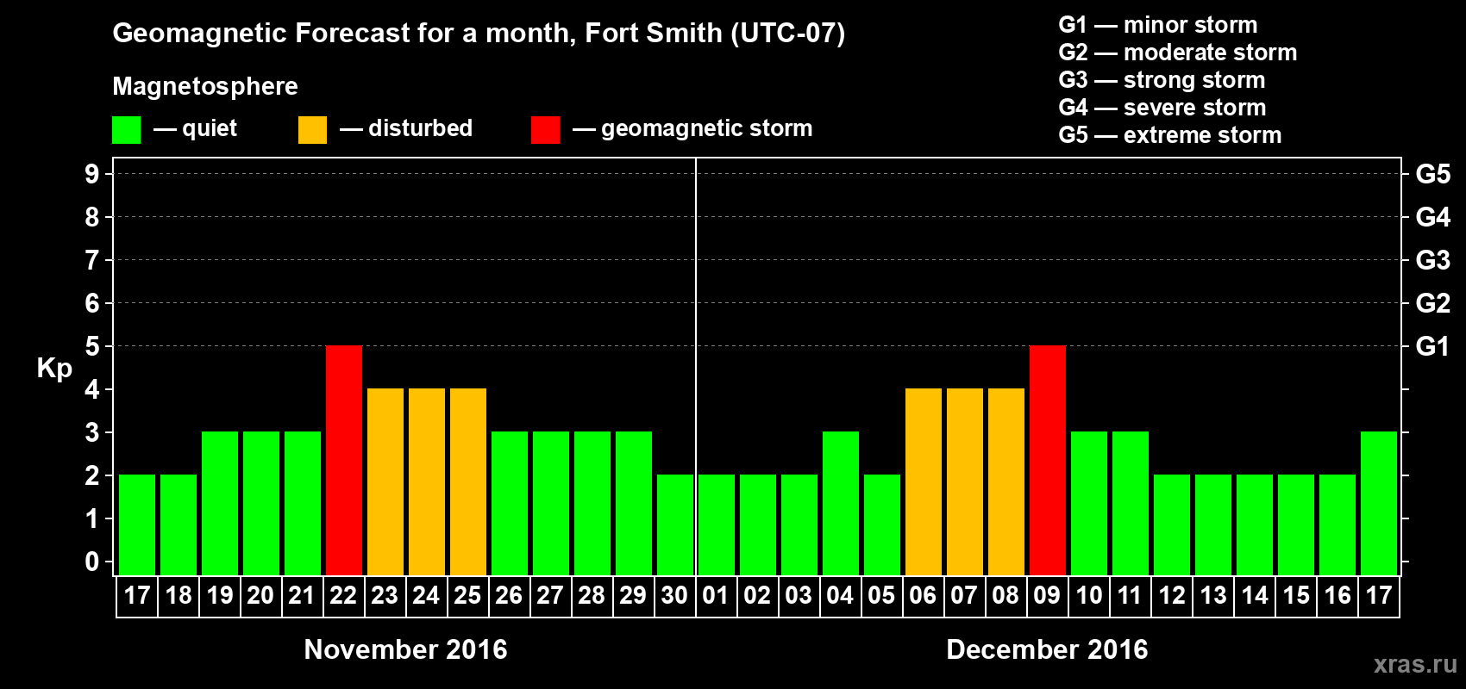Click the date label 05 on axis

tap(881, 596)
